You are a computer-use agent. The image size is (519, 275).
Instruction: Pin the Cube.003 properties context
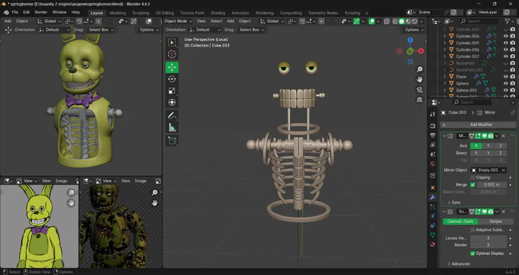tap(512, 113)
